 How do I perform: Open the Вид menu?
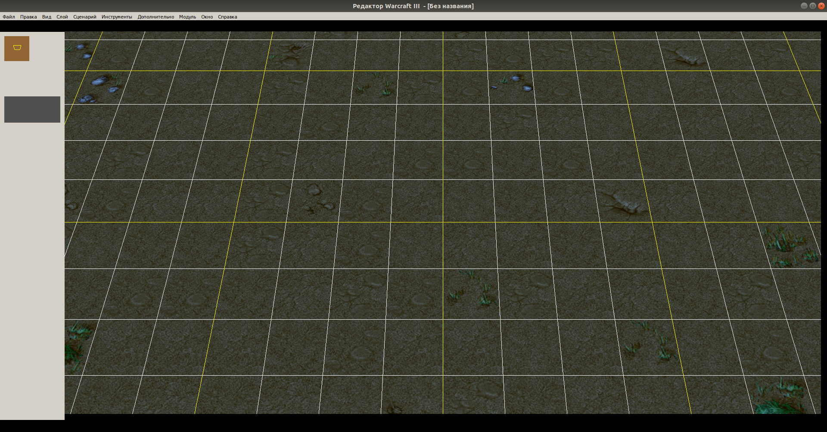click(47, 17)
